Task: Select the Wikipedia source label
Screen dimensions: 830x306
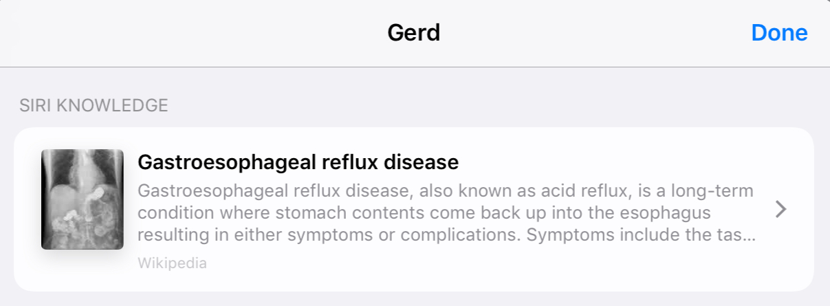Action: tap(172, 263)
